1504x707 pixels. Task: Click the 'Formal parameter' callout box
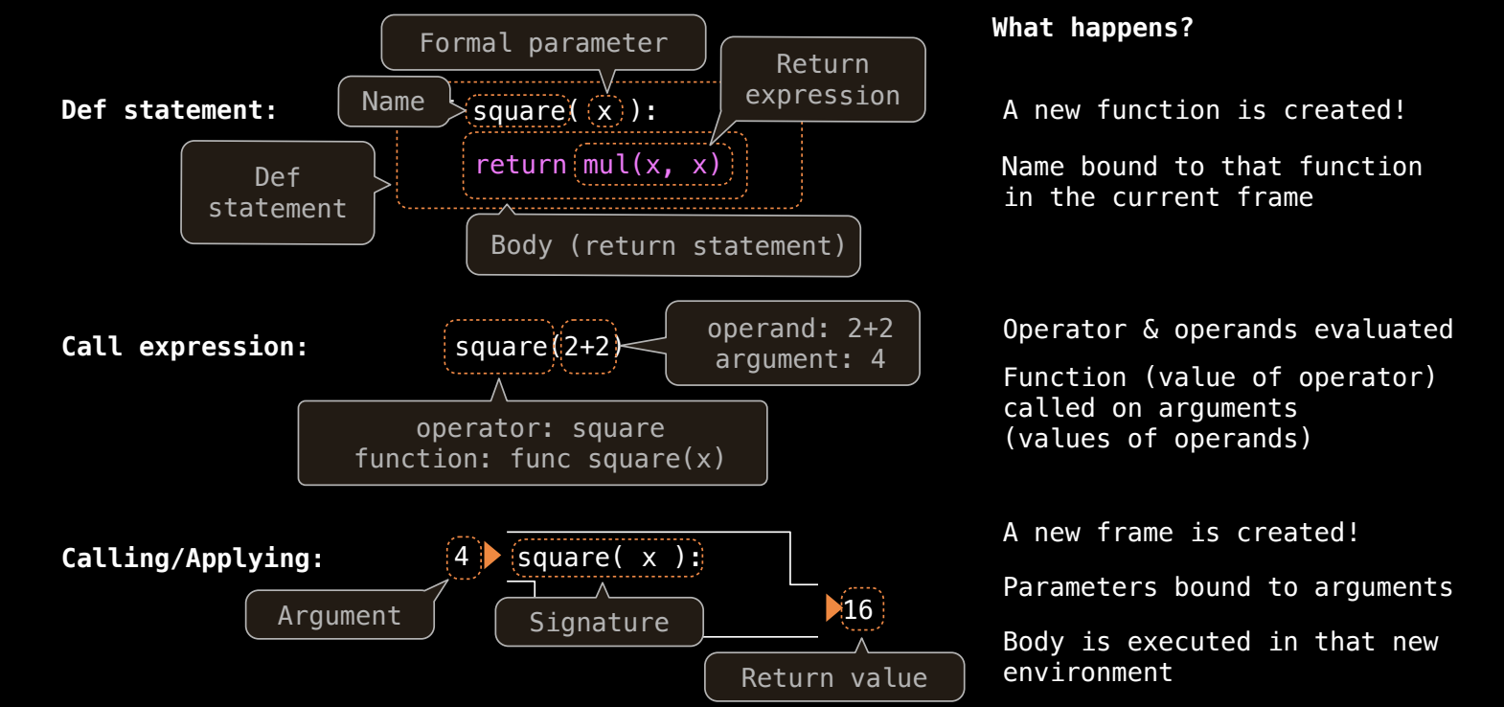coord(543,43)
